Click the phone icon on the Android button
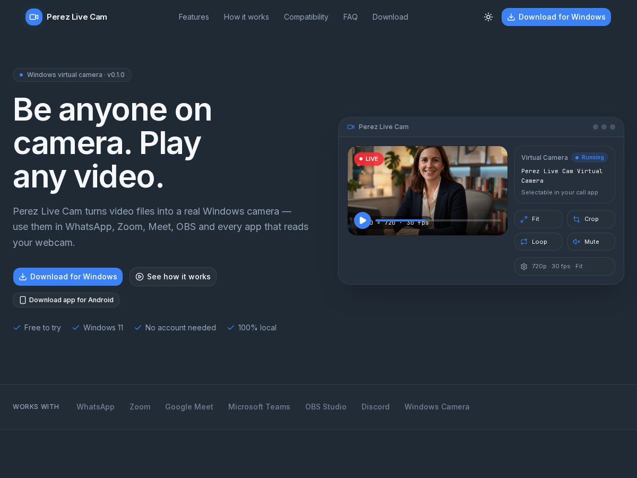This screenshot has width=637, height=478. click(23, 300)
